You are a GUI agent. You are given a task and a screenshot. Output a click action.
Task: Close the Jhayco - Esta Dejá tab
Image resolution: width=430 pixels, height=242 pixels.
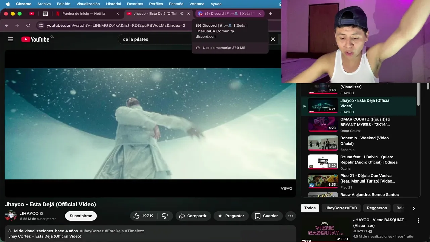click(189, 14)
